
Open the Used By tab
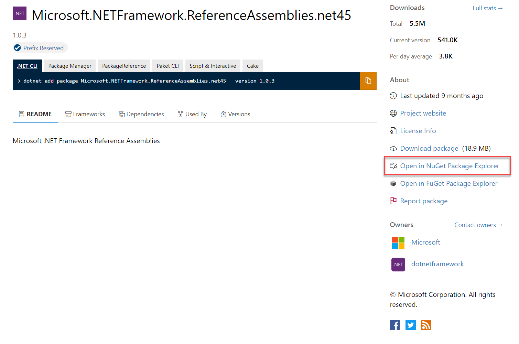pos(192,114)
